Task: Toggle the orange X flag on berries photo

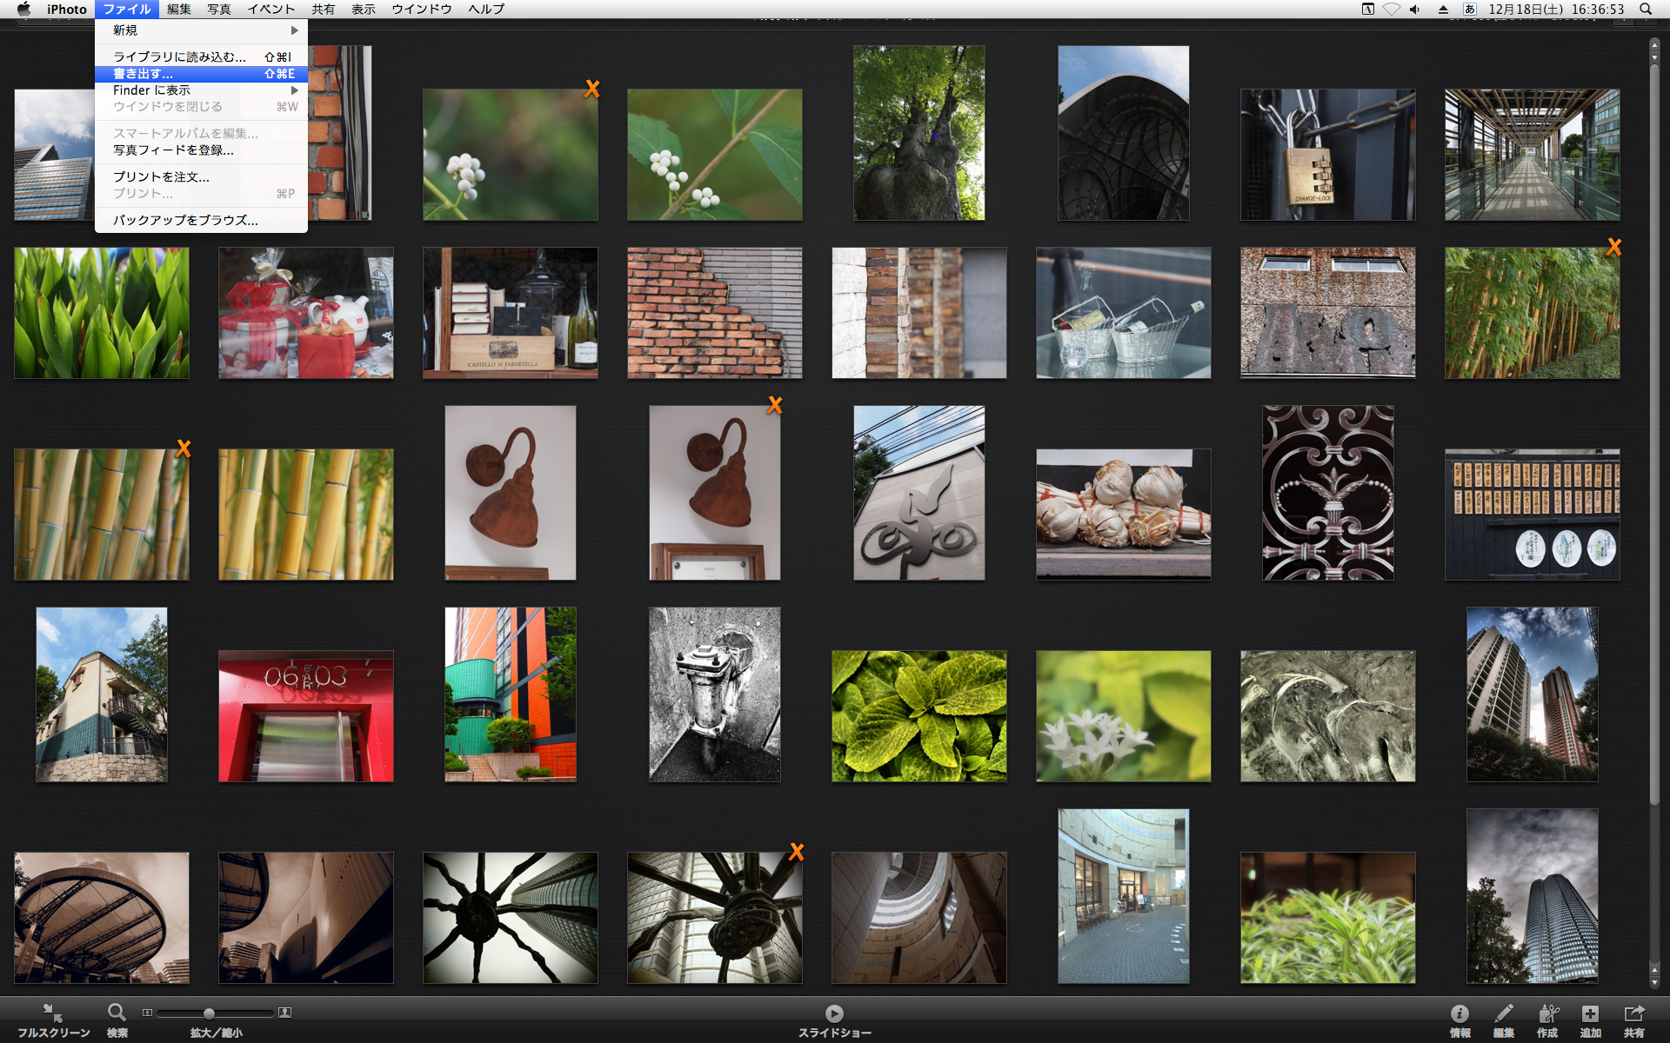Action: click(592, 89)
